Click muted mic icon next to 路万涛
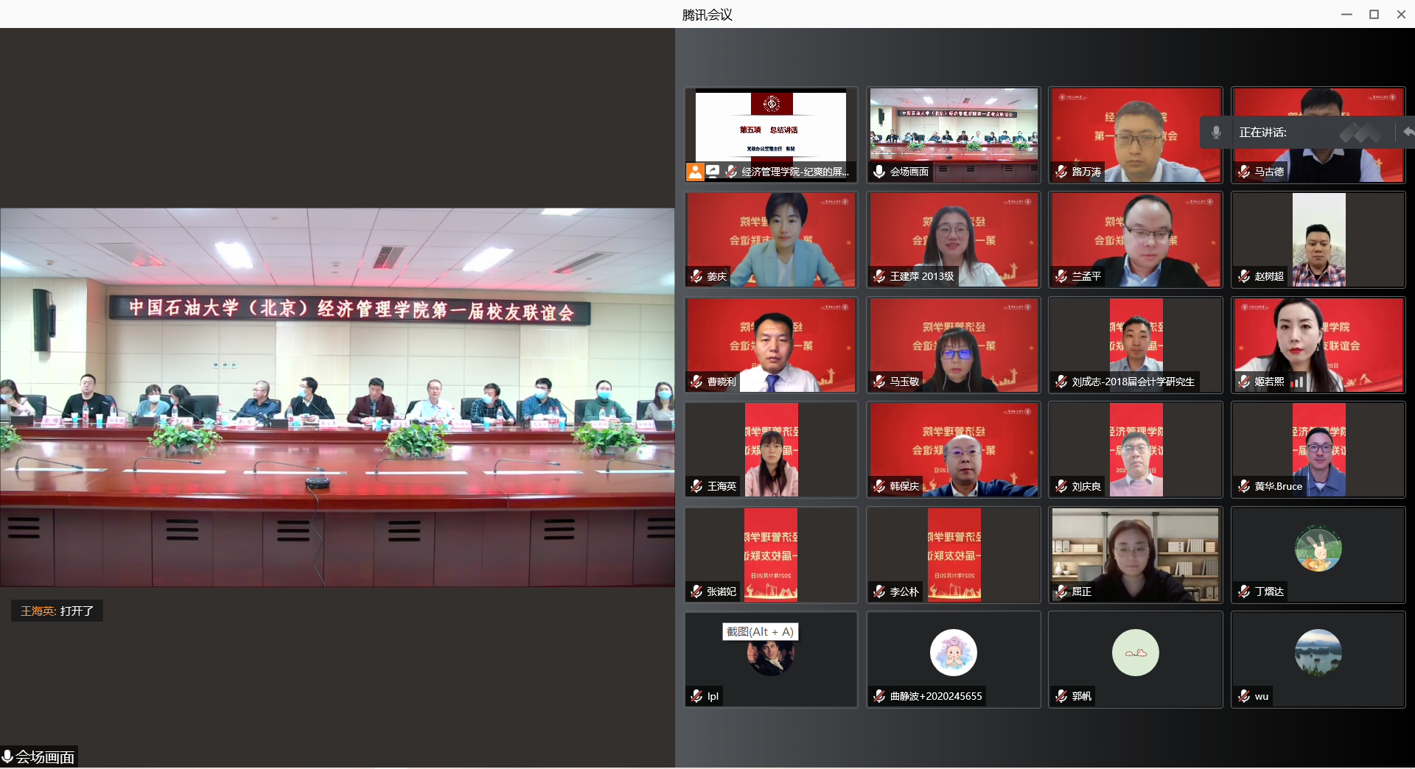 (1061, 172)
